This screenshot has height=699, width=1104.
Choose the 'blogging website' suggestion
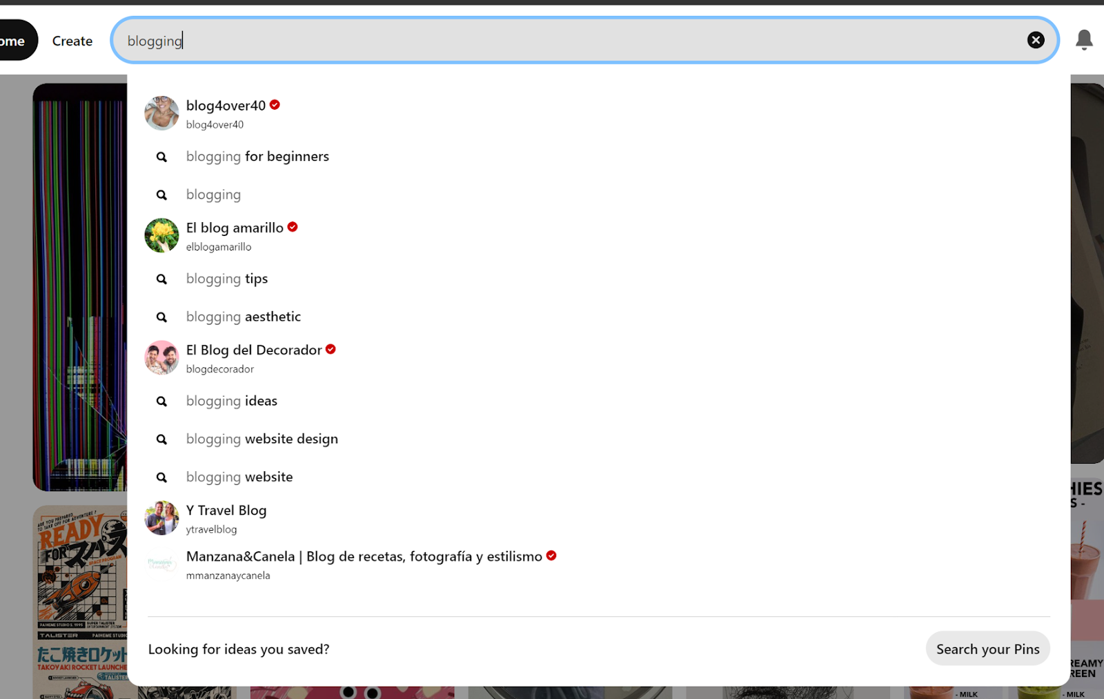pyautogui.click(x=239, y=477)
